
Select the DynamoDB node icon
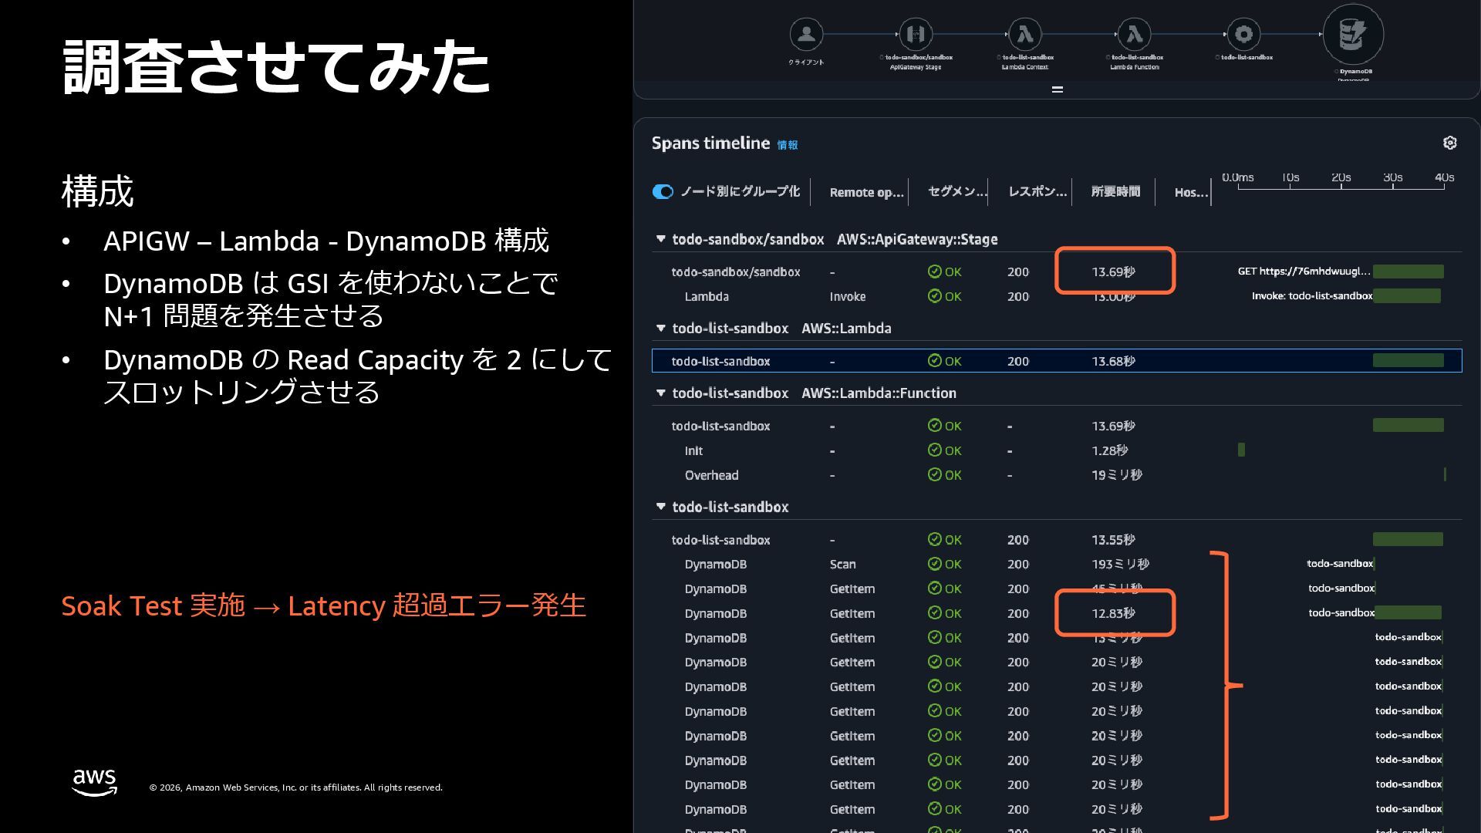coord(1353,34)
